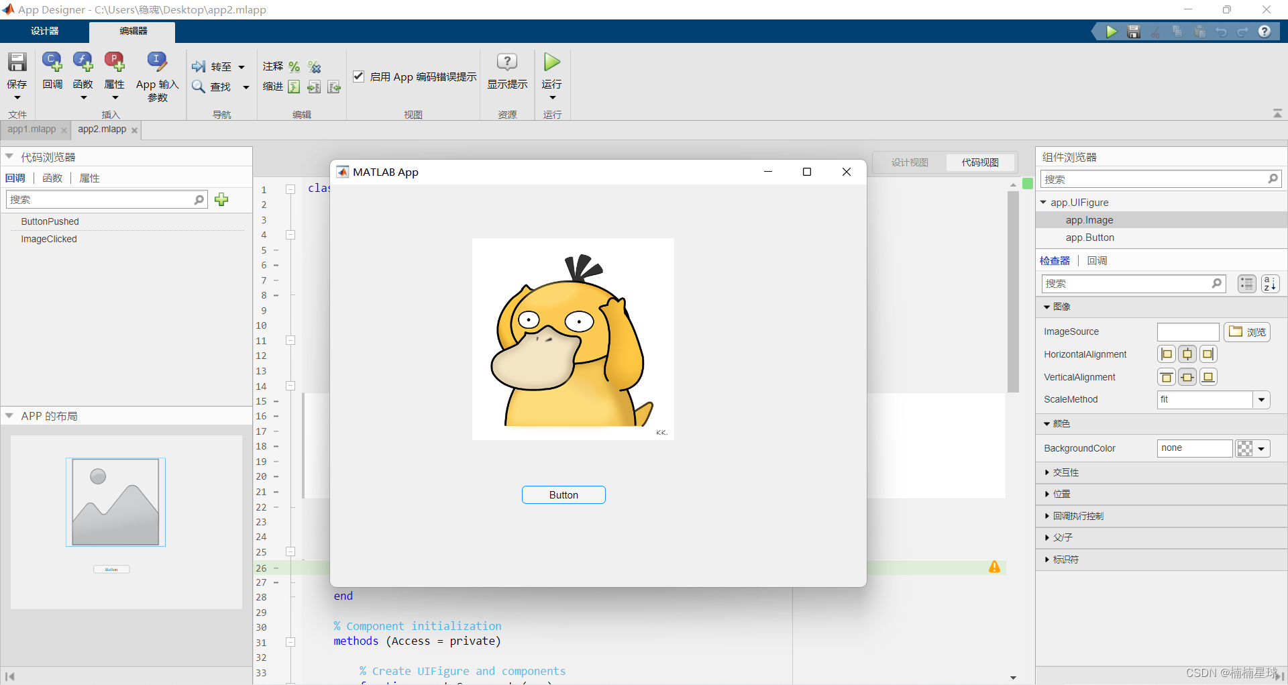This screenshot has width=1288, height=685.
Task: Click the Save (保存) toolbar icon
Action: pyautogui.click(x=17, y=62)
